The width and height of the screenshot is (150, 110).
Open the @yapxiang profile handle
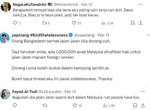click(84, 35)
